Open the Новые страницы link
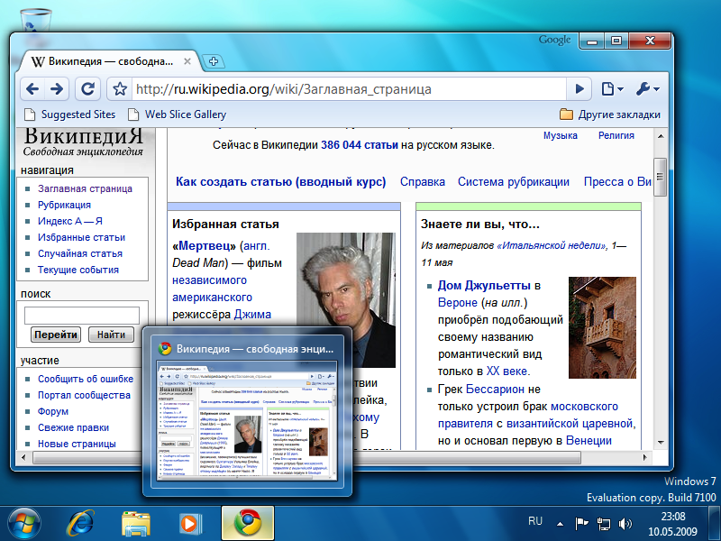The image size is (721, 541). coord(77,444)
